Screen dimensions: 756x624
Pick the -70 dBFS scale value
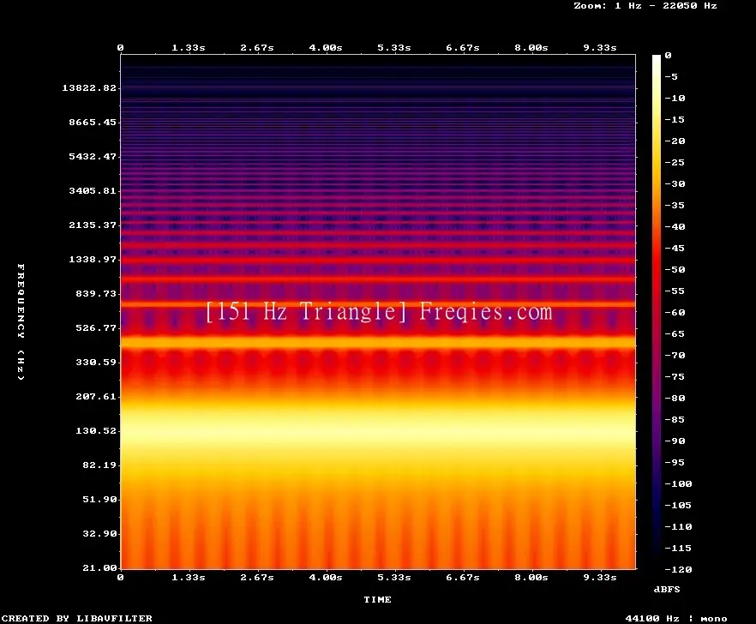tap(675, 356)
